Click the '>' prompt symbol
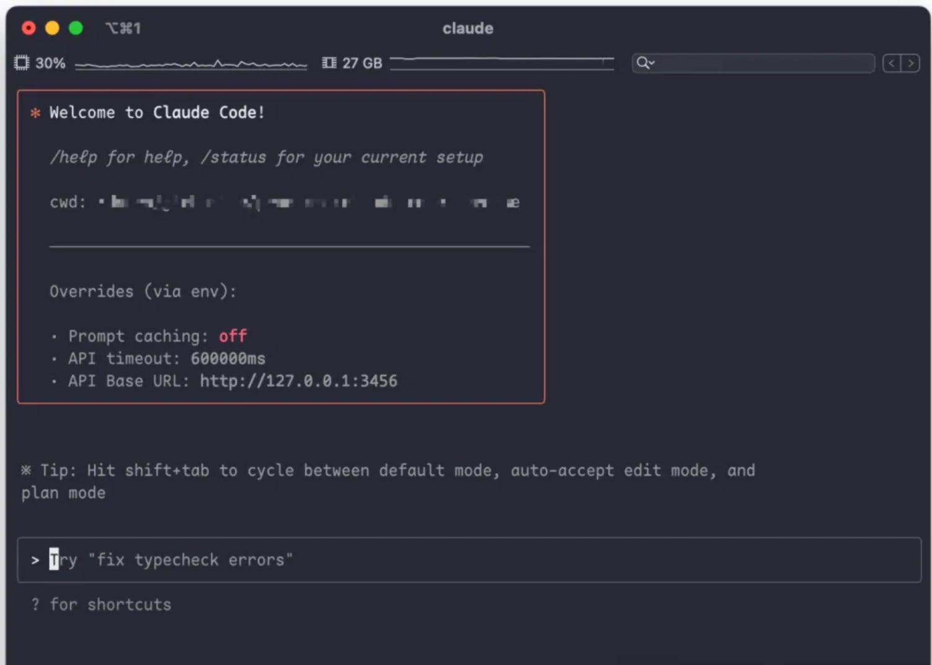The width and height of the screenshot is (932, 665). (35, 560)
